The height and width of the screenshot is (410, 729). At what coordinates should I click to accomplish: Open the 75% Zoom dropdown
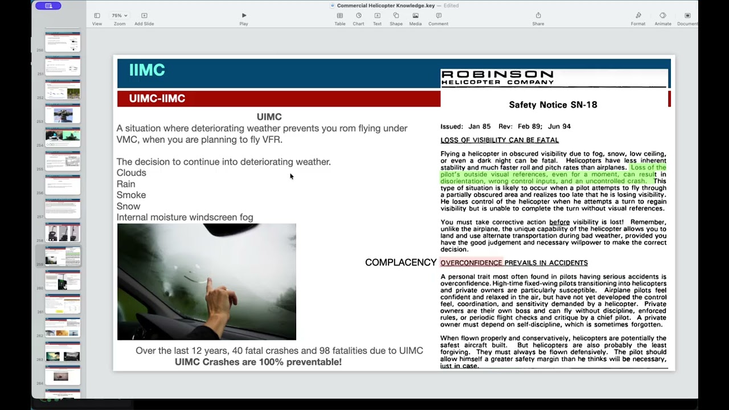pos(119,19)
